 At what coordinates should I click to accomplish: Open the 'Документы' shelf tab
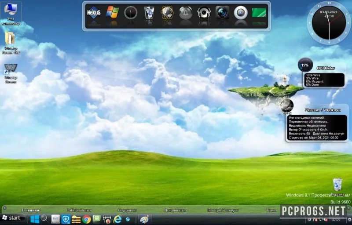click(x=176, y=210)
